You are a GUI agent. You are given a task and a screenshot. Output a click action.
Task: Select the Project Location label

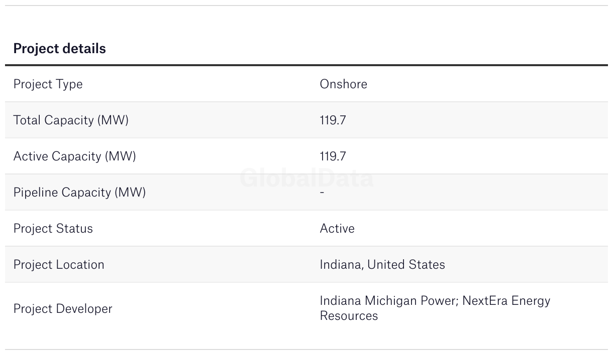[59, 265]
